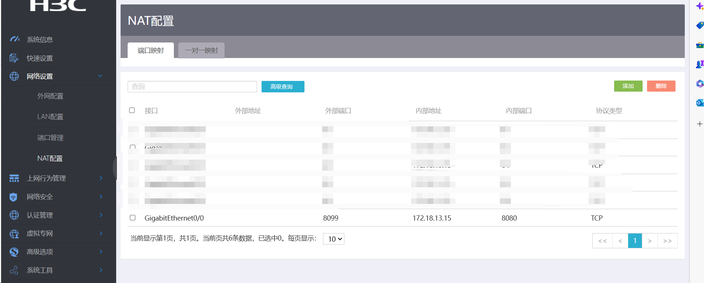Click the 外部地址 column header
This screenshot has width=704, height=283.
pos(248,110)
